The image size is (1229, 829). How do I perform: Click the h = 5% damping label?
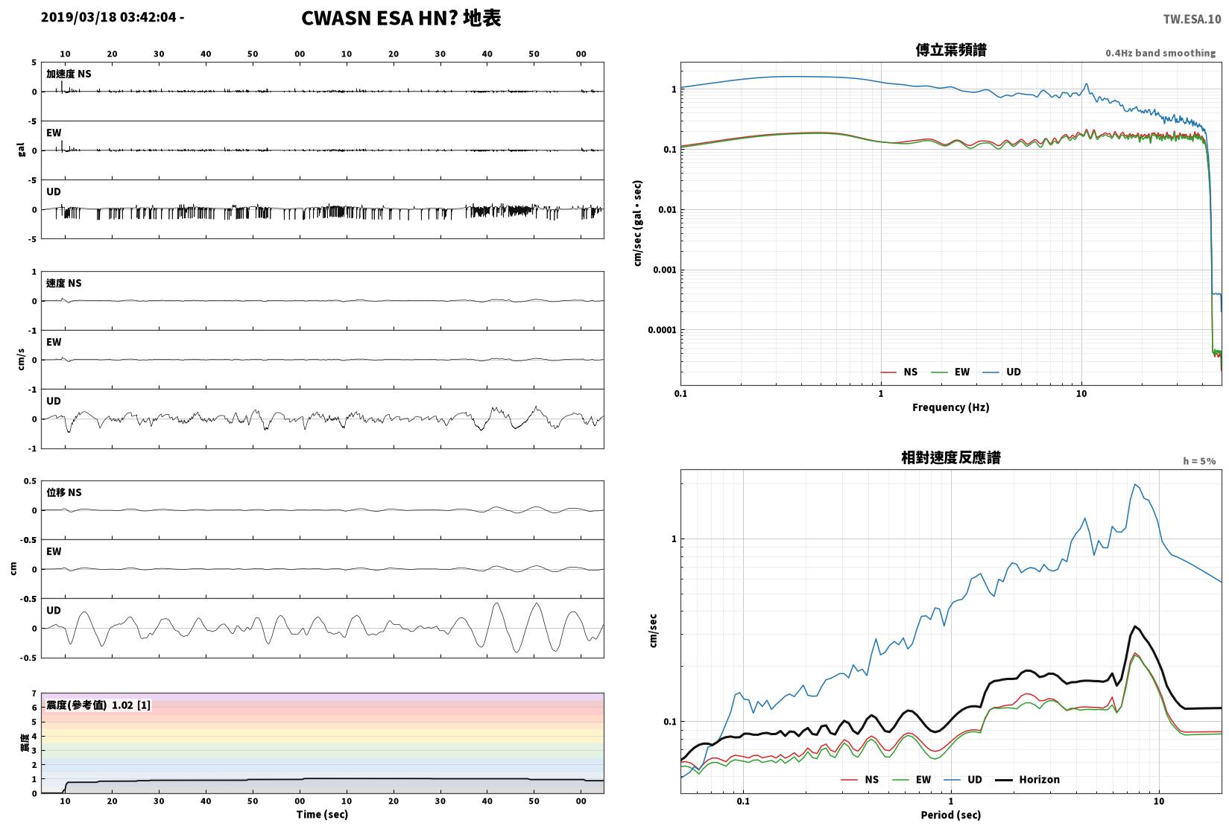tap(1199, 461)
